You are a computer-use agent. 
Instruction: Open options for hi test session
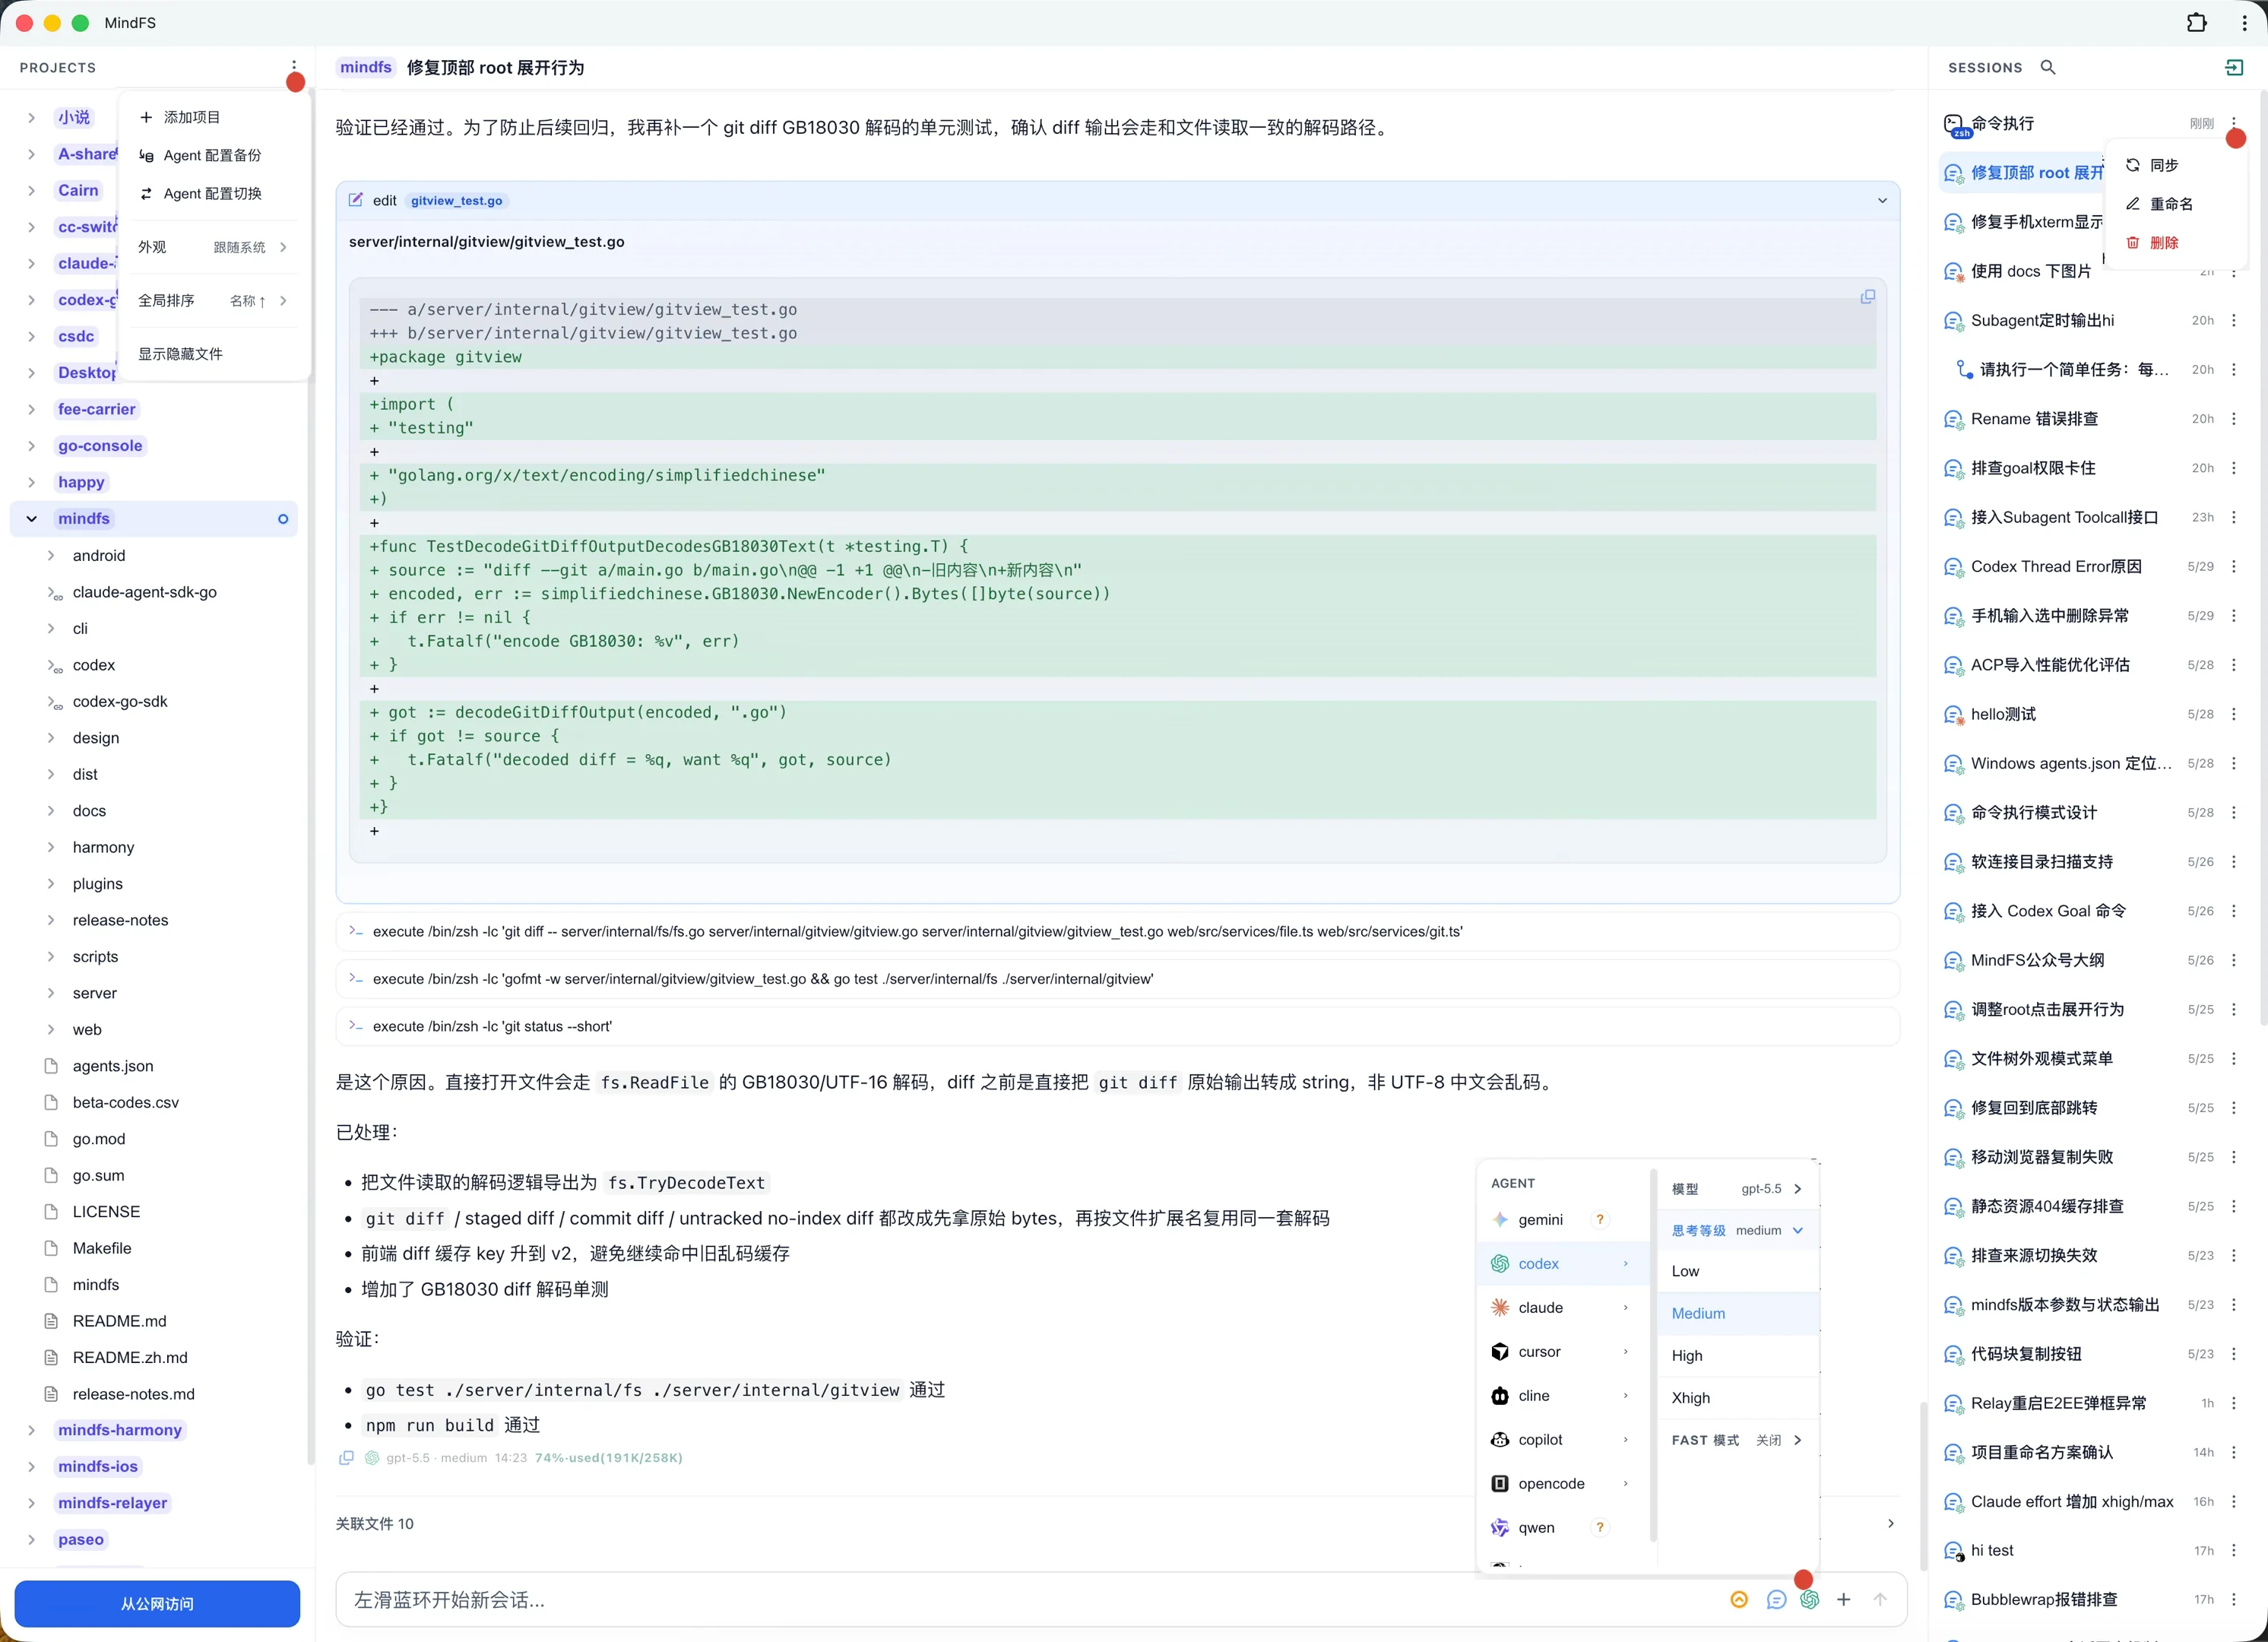coord(2233,1550)
